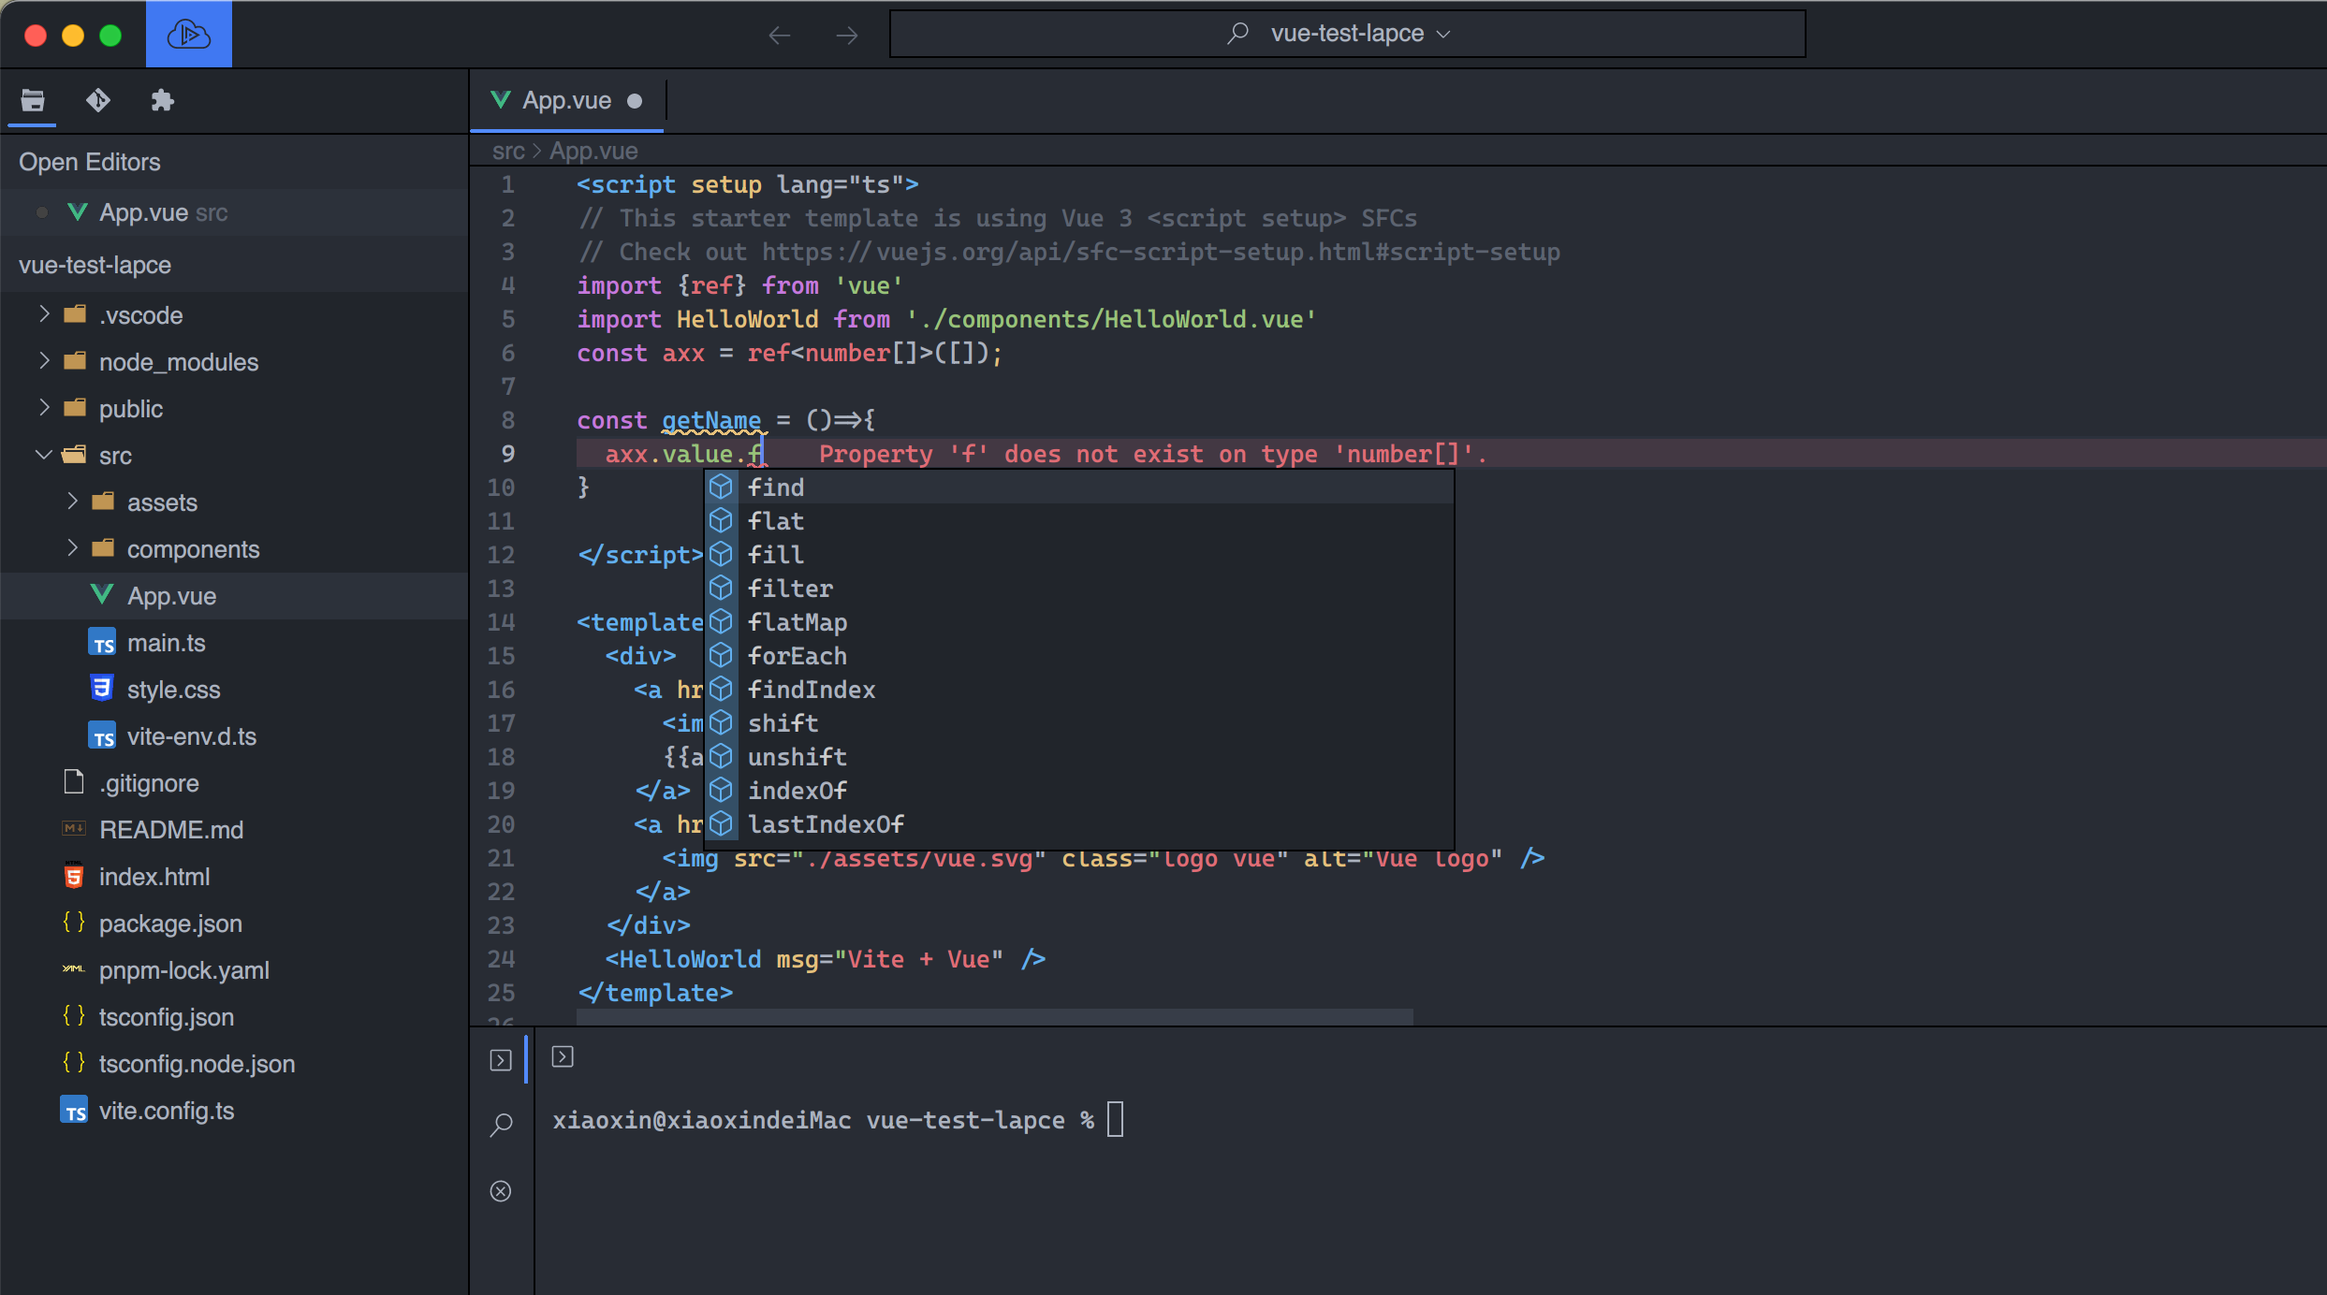Navigate forward with the right arrow
The image size is (2327, 1295).
[x=847, y=36]
